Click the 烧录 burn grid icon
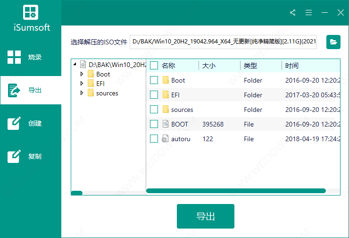 click(14, 57)
